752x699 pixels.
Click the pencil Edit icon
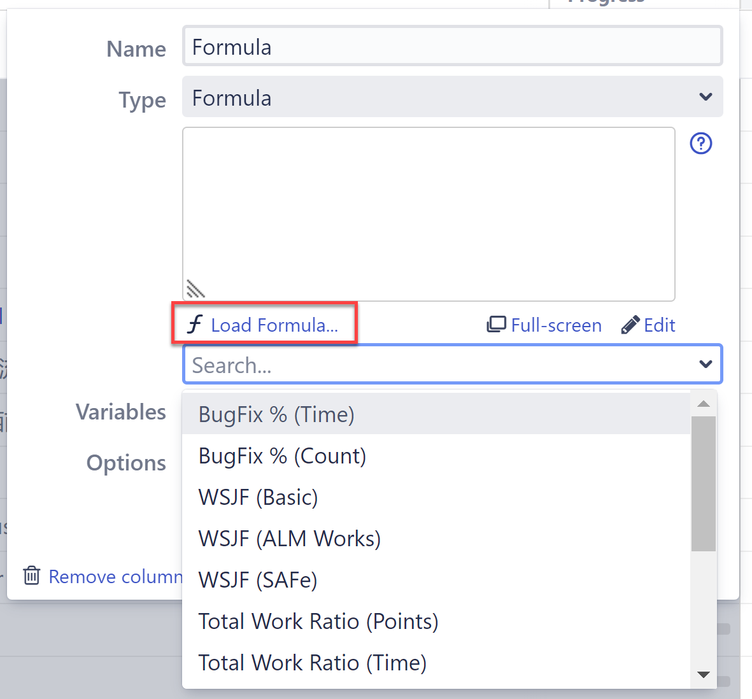(x=630, y=324)
